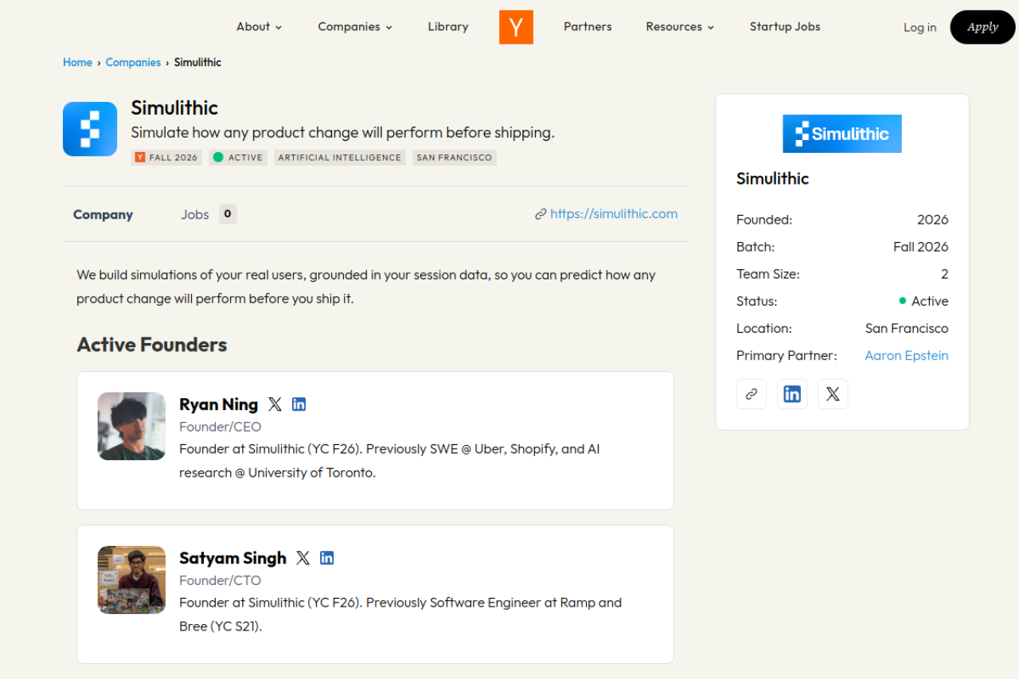The width and height of the screenshot is (1019, 679).
Task: Click the Log in link
Action: point(919,27)
